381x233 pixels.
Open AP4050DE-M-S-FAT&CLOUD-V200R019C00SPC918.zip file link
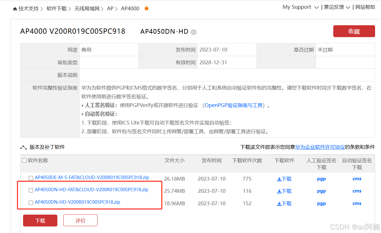tap(92, 177)
